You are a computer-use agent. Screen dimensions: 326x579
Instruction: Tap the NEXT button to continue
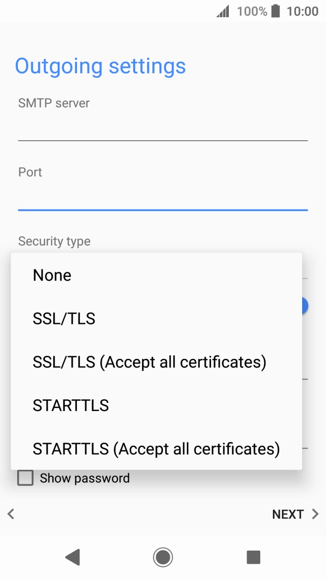[288, 514]
